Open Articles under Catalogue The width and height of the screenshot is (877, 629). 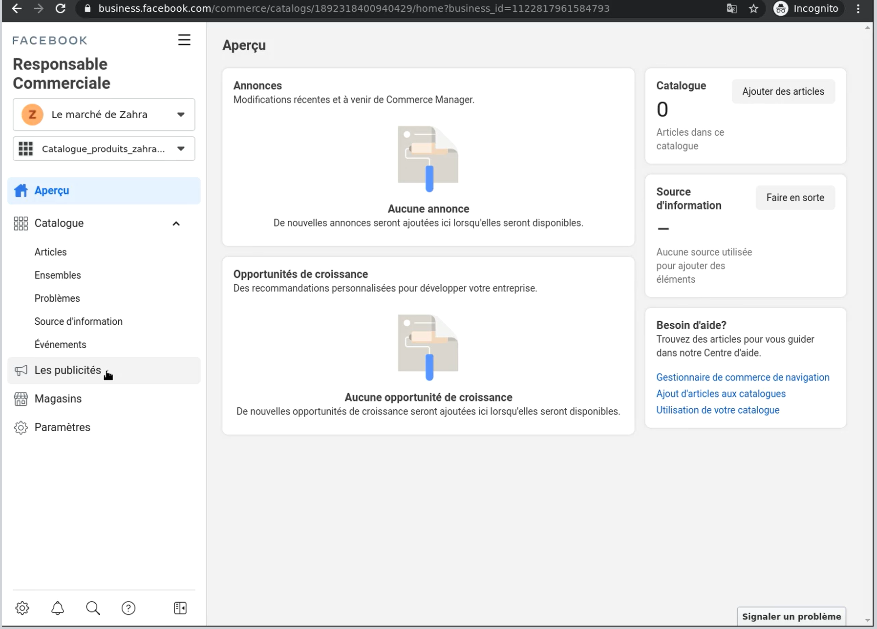pyautogui.click(x=51, y=252)
